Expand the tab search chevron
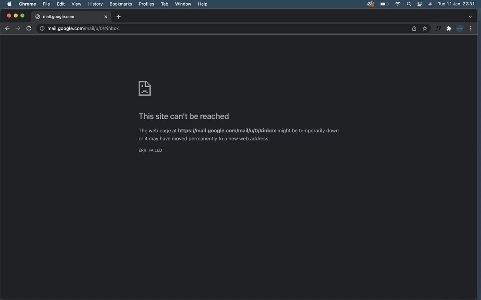 tap(470, 17)
